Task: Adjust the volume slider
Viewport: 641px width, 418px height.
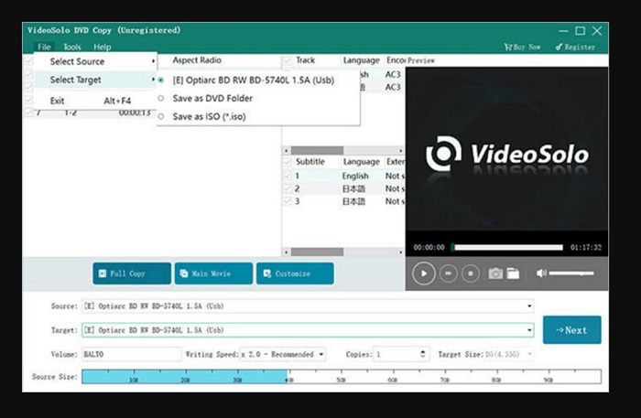Action: pos(571,273)
